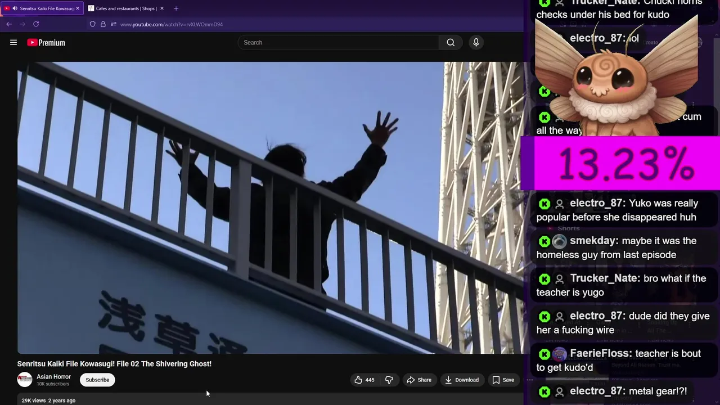Expand description at 29K views 2 years ago

(48, 400)
